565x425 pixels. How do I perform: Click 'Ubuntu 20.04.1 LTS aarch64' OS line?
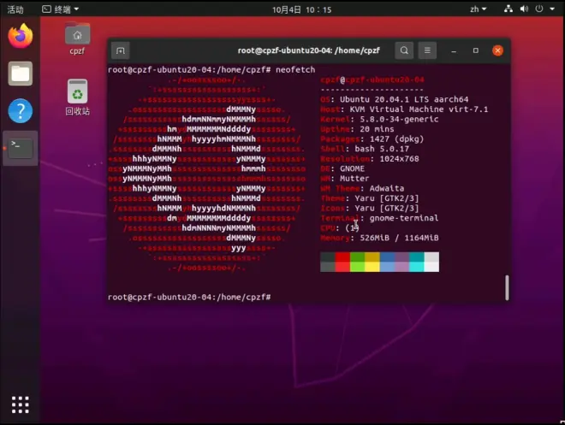[404, 99]
